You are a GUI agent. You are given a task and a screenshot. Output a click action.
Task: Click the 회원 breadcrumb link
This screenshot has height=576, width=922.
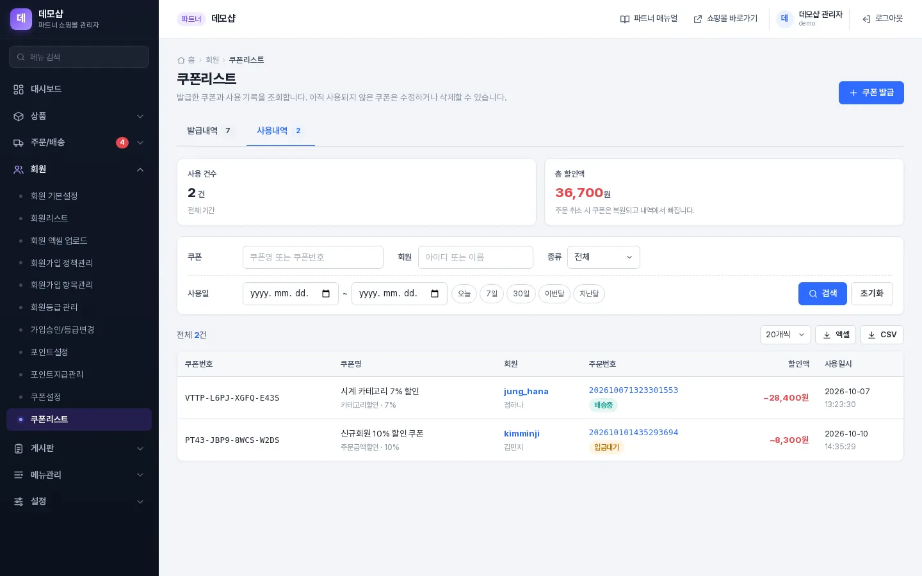[212, 60]
